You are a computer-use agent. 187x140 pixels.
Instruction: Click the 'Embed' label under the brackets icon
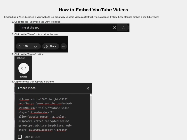[24, 77]
